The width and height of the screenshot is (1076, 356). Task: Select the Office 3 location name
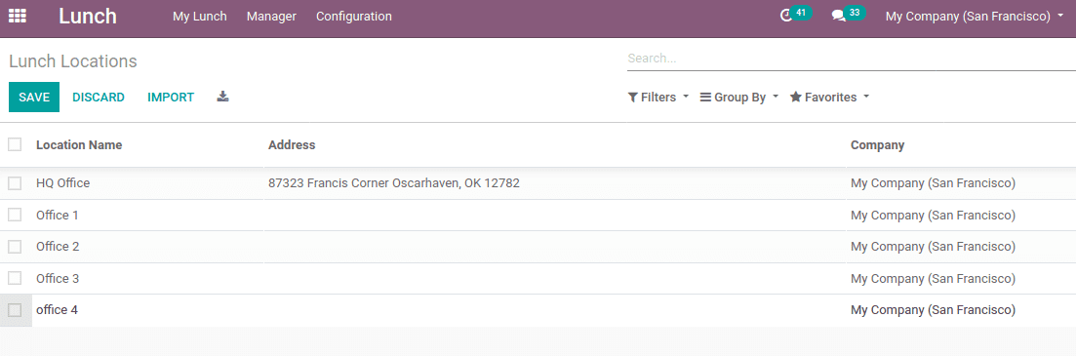point(58,279)
